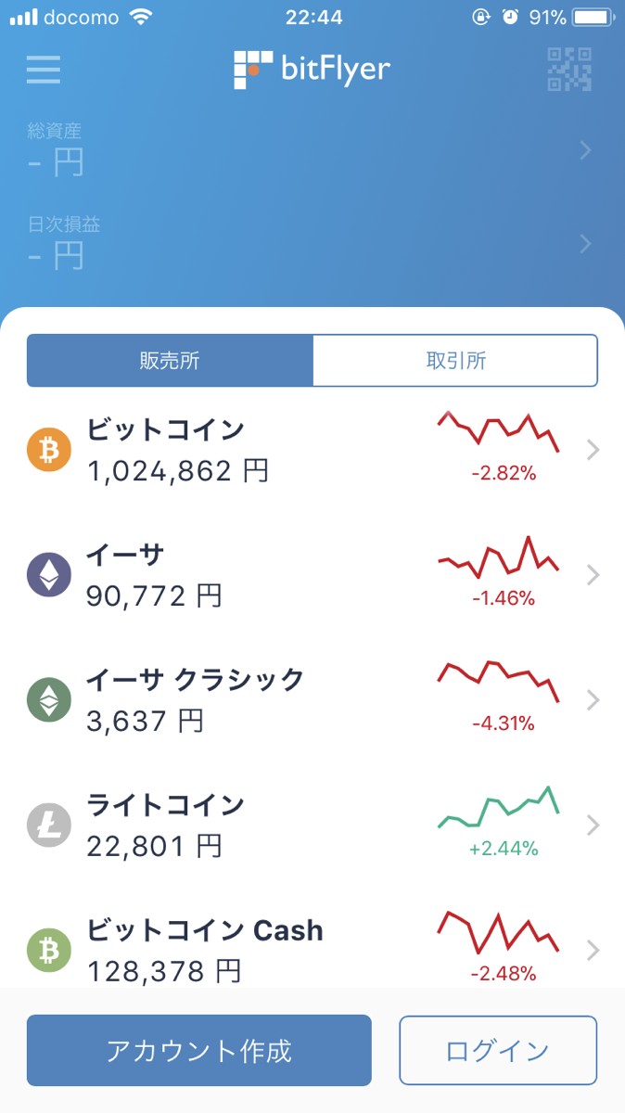View the Ethereum red price chart

499,558
